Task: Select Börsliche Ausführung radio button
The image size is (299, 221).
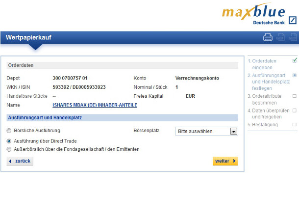Action: coord(9,131)
